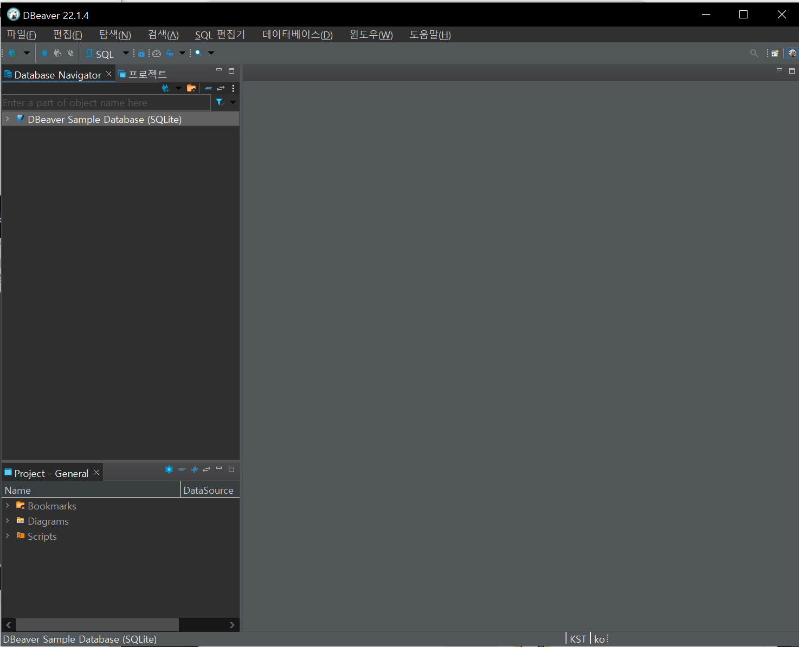Select the Diagrams row
Image resolution: width=799 pixels, height=647 pixels.
point(120,521)
